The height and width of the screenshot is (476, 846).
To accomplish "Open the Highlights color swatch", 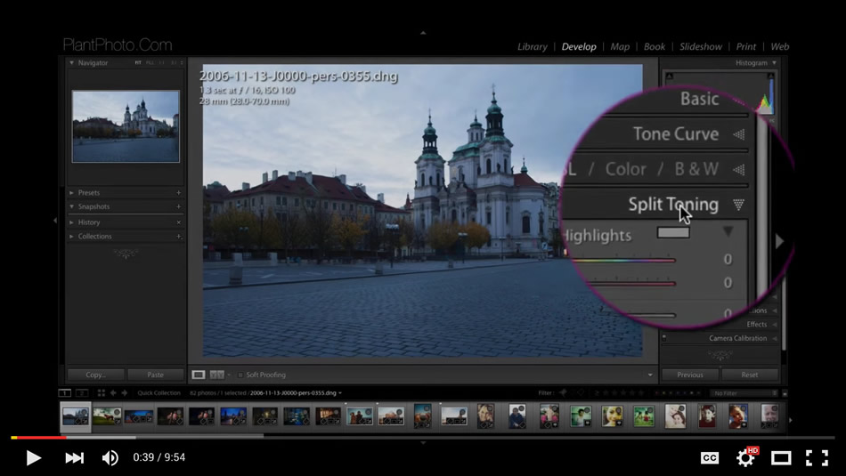I will click(673, 232).
